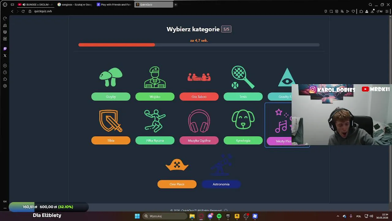Open a new browser tab
Image resolution: width=392 pixels, height=221 pixels.
[175, 5]
